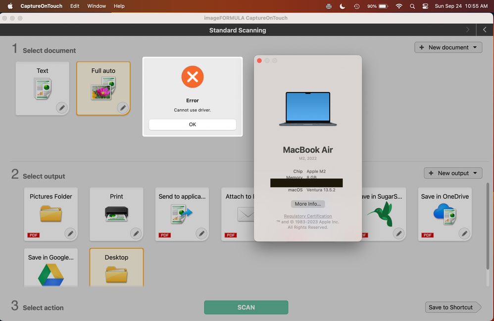
Task: Click the Regulatory Certification link
Action: click(308, 217)
